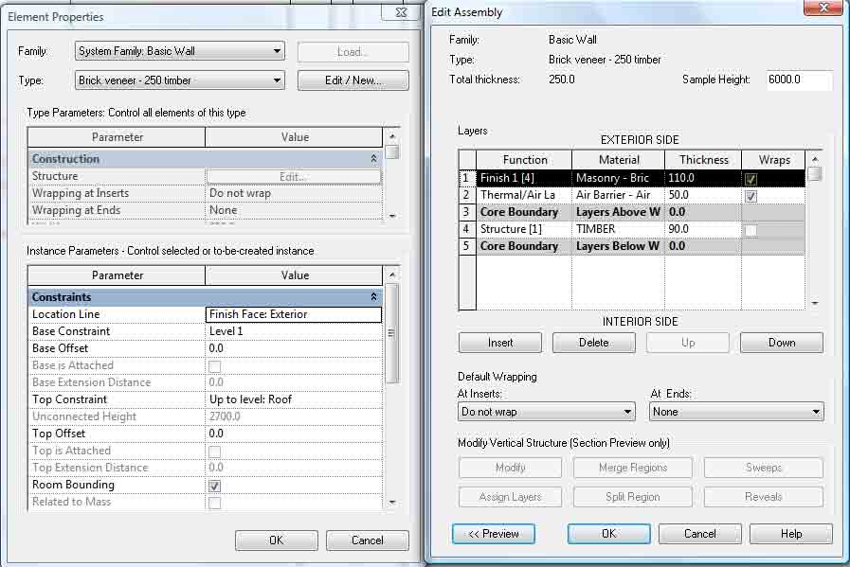This screenshot has width=850, height=567.
Task: Select Core Boundary Layers Below W row
Action: pos(632,246)
